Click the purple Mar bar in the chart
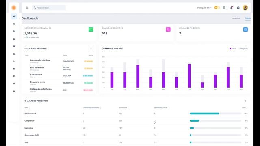260x146 pixels. point(138,76)
